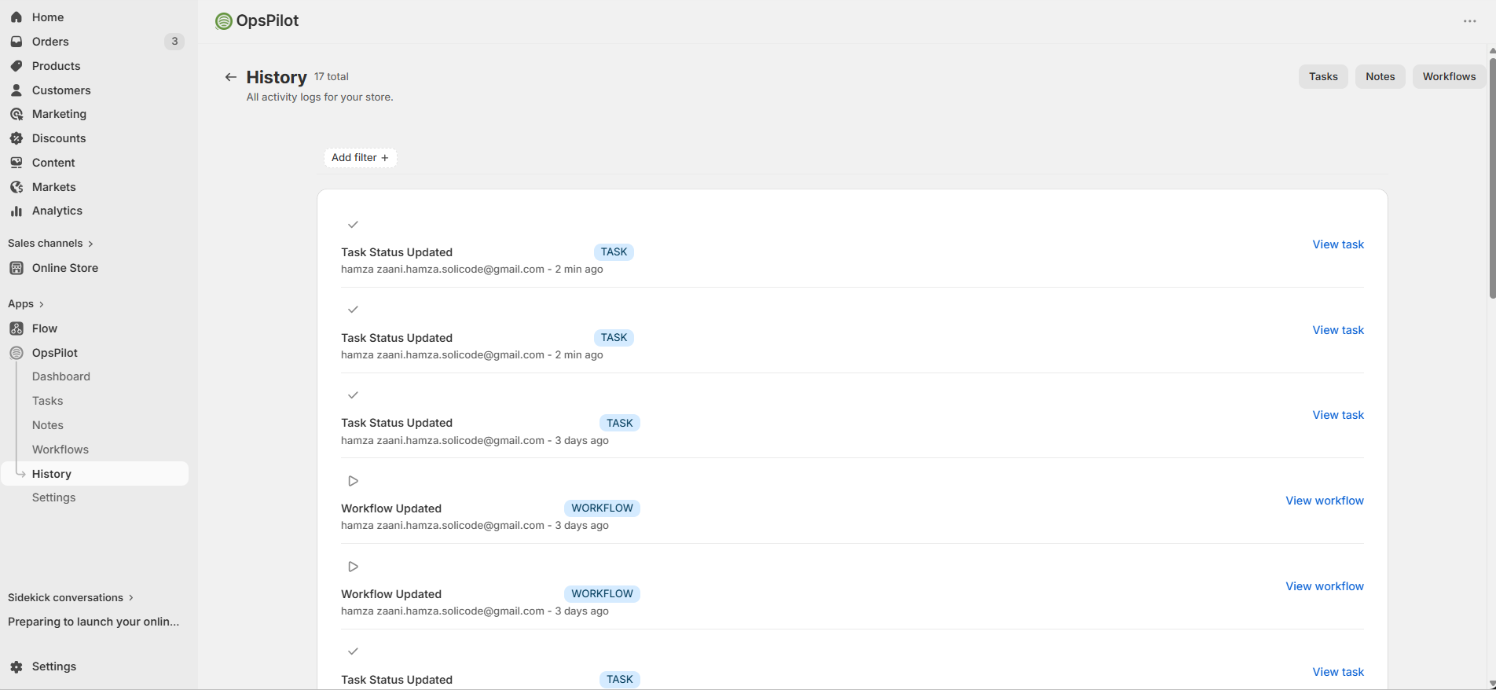This screenshot has height=690, width=1496.
Task: Open View workflow for second Workflow Updated
Action: click(1325, 586)
